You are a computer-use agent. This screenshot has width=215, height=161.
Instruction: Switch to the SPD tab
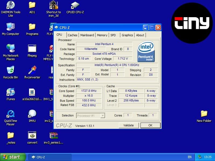[114, 35]
